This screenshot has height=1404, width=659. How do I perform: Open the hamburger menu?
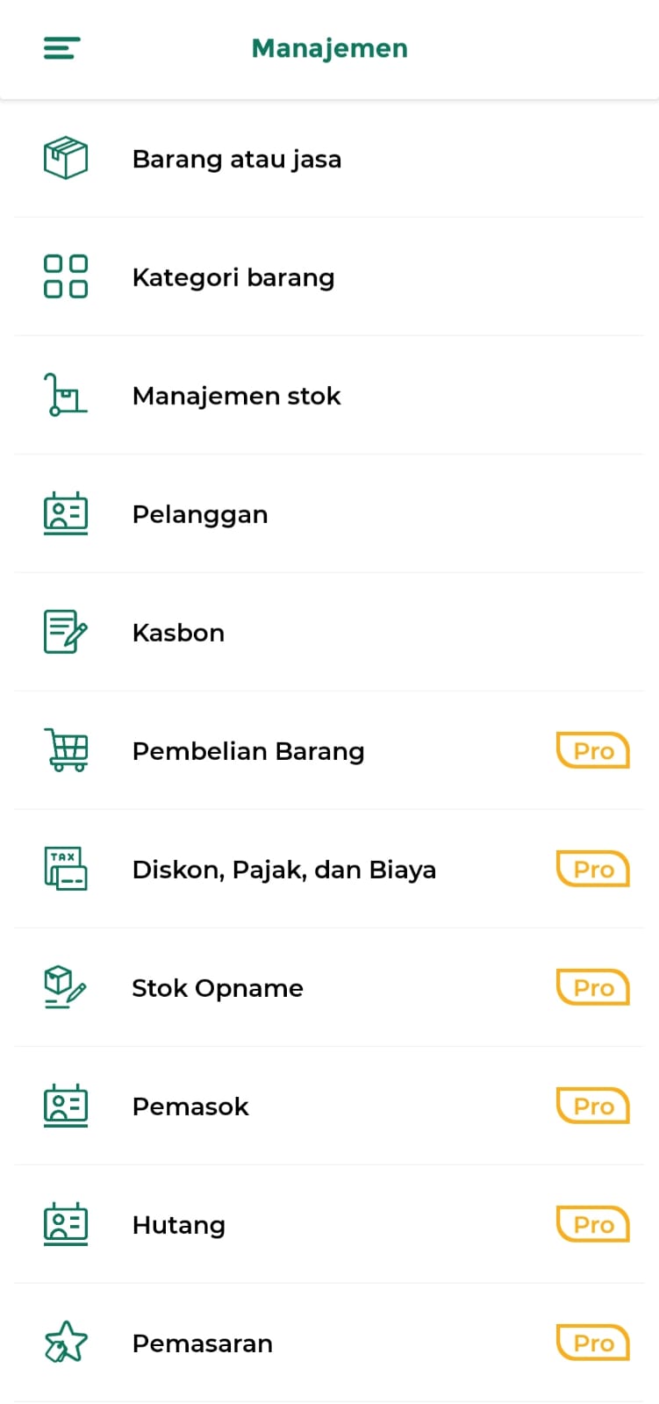pyautogui.click(x=62, y=48)
